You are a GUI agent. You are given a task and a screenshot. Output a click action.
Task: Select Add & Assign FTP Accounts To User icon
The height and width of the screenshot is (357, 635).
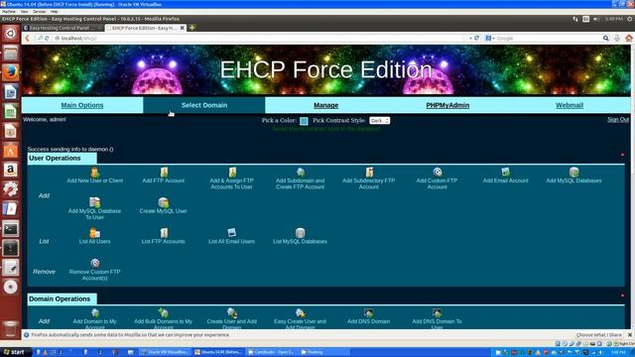coord(232,172)
